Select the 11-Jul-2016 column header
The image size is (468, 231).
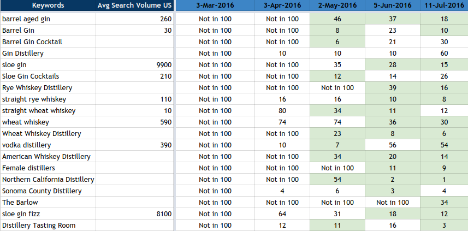[444, 5]
